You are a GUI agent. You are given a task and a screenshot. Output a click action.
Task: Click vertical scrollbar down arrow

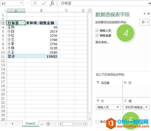pos(90,119)
